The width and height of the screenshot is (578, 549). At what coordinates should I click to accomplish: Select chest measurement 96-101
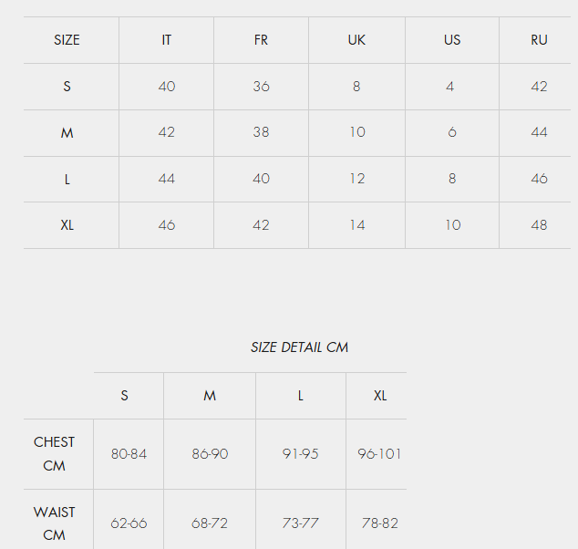(x=379, y=453)
